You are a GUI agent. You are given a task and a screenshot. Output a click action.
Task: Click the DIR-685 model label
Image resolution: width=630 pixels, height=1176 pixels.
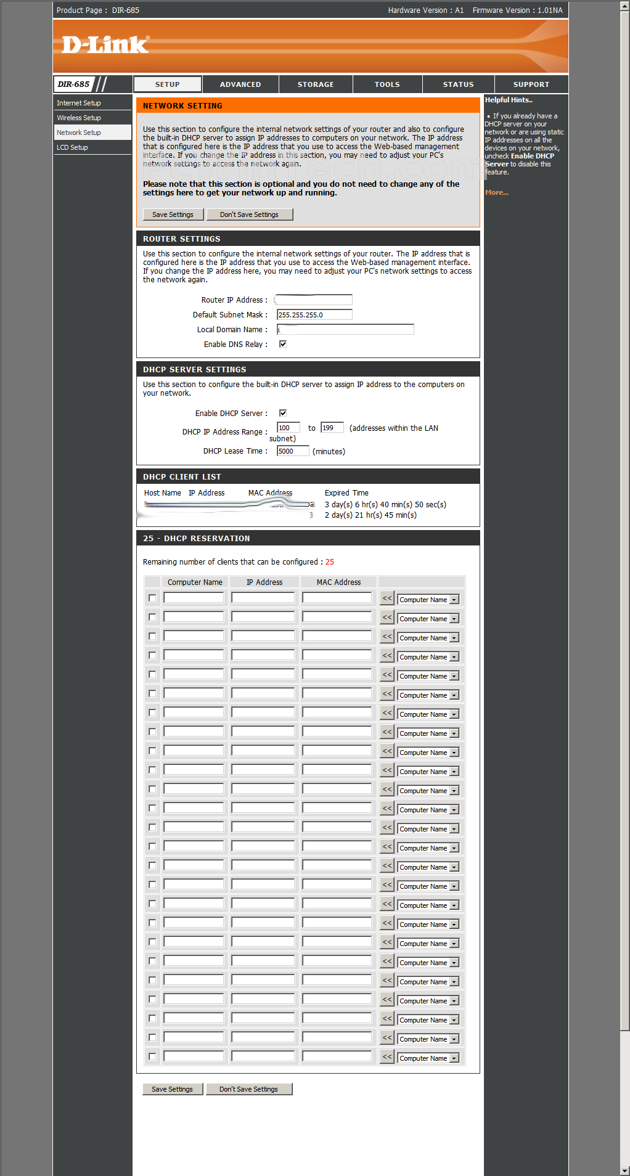73,84
